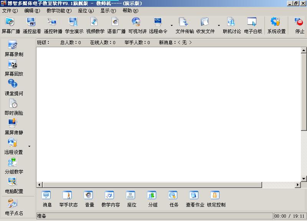Expand dropdown arrow beside 收发文件
Image resolution: width=307 pixels, height=221 pixels.
click(219, 26)
